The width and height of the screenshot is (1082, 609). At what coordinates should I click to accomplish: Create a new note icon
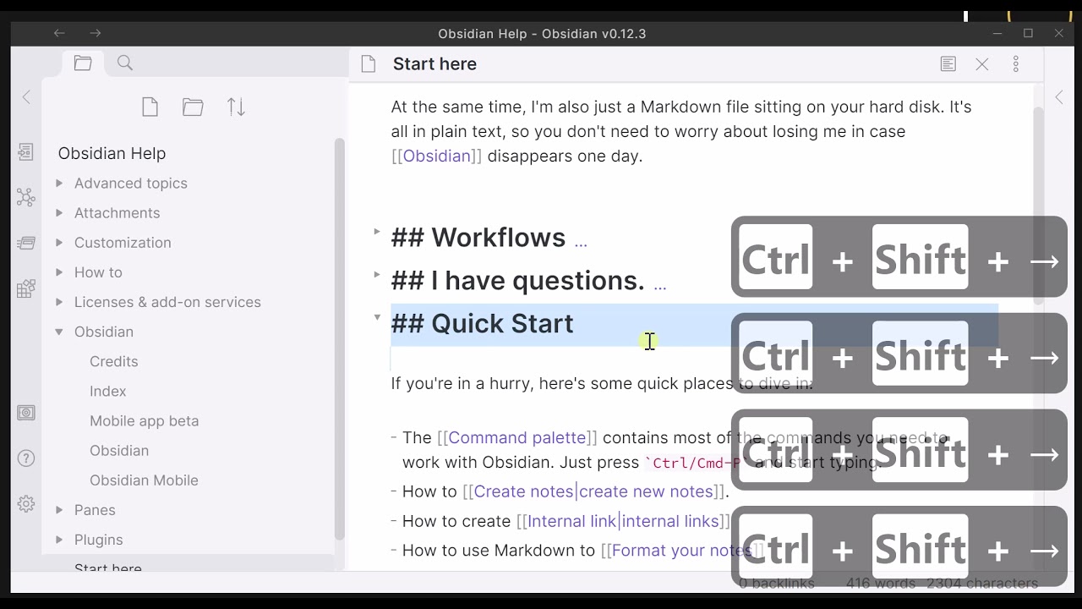point(150,107)
